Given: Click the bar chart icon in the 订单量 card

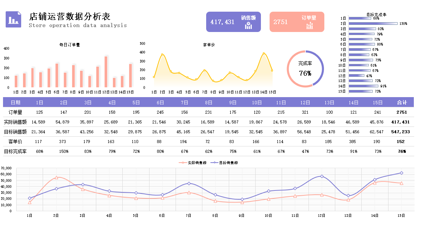Looking at the screenshot, I should (x=310, y=25).
